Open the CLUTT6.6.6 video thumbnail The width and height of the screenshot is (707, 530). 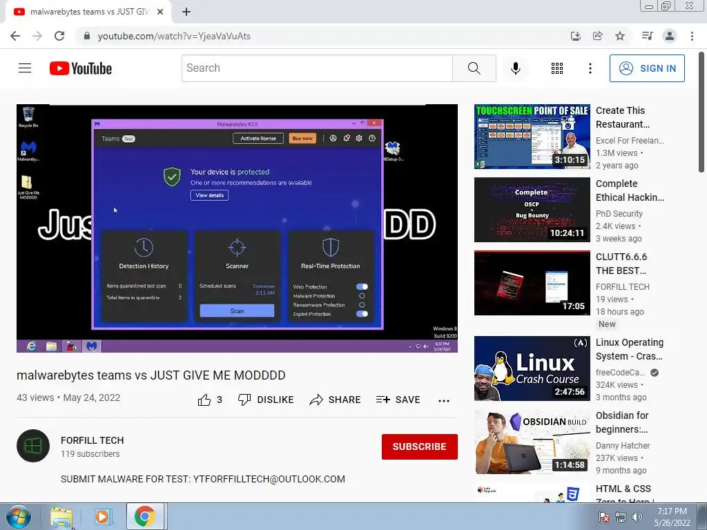point(532,282)
